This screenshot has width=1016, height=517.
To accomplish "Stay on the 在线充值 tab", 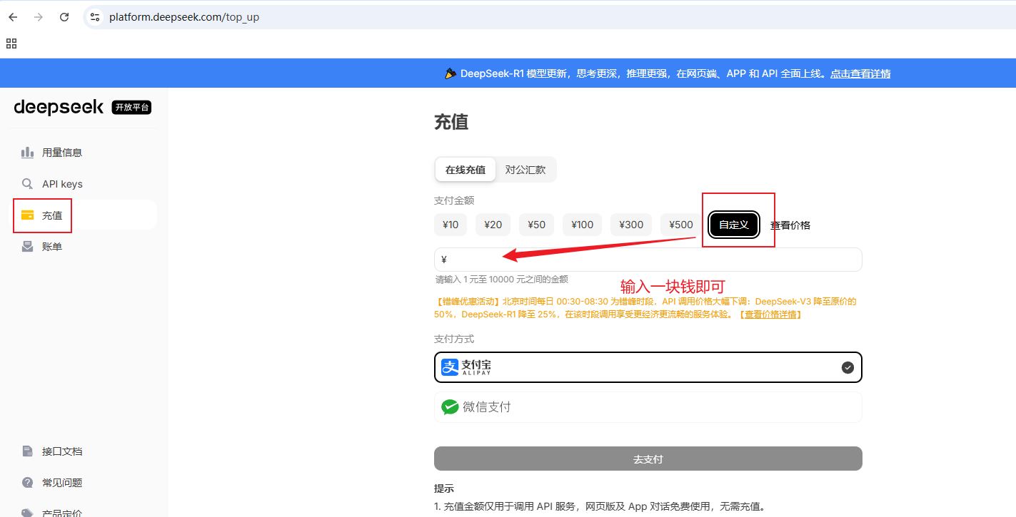I will pos(465,169).
